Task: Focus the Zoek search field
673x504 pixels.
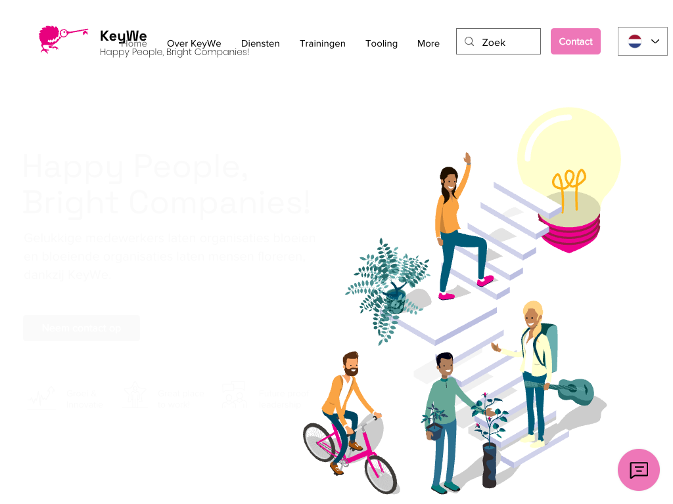Action: [498, 41]
